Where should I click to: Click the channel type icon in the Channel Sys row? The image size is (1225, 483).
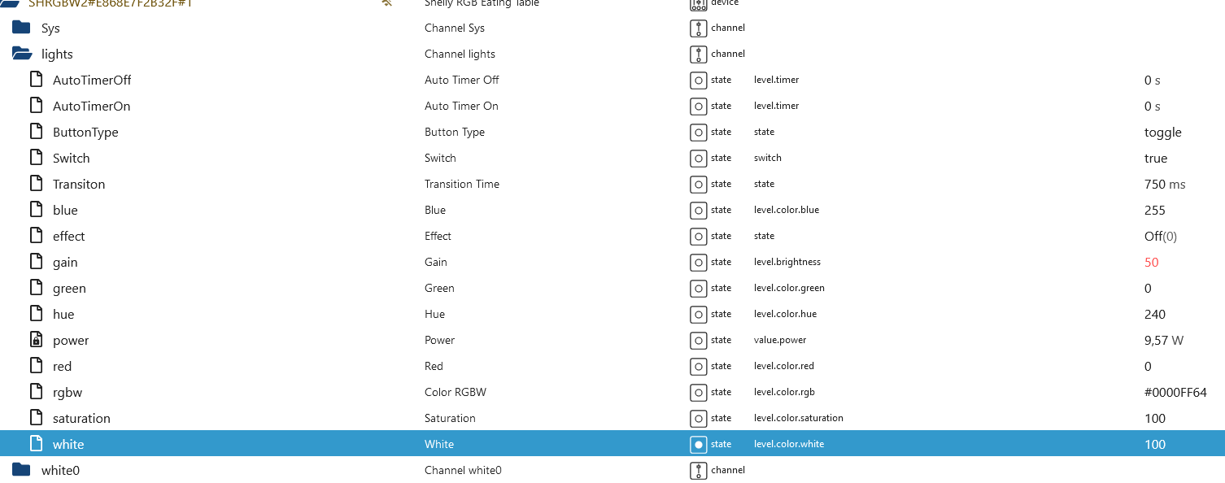coord(698,28)
